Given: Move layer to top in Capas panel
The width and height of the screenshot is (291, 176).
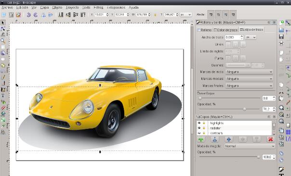Looking at the screenshot, I should 215,139.
